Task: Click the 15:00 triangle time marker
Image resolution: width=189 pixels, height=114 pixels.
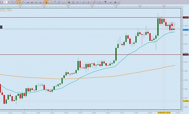Action: (68, 8)
